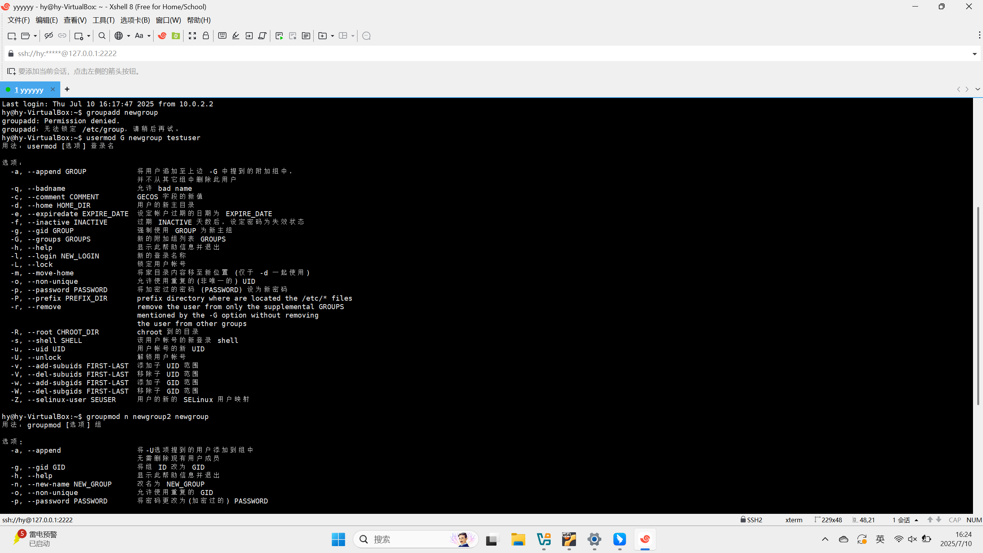
Task: Open the virtual keyboard toolbar icon
Action: [x=222, y=36]
